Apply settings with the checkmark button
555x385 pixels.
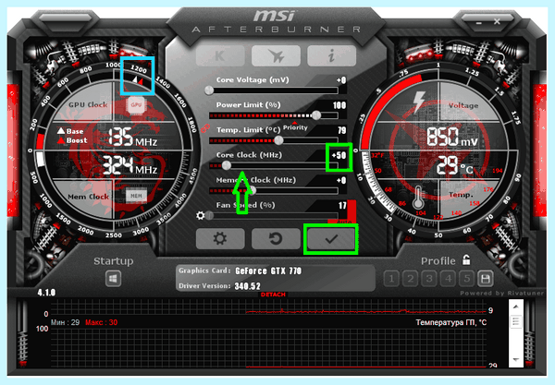tap(331, 239)
